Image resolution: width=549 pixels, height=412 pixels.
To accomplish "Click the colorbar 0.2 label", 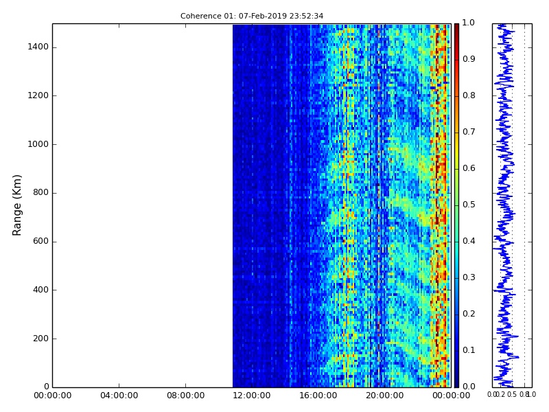I will tap(469, 314).
